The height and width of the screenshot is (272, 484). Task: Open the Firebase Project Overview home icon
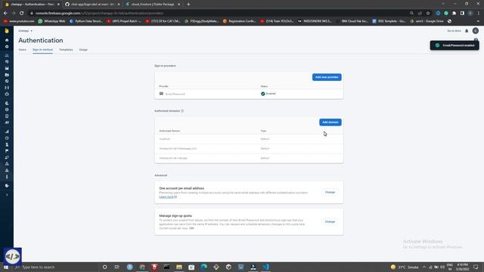tap(7, 40)
